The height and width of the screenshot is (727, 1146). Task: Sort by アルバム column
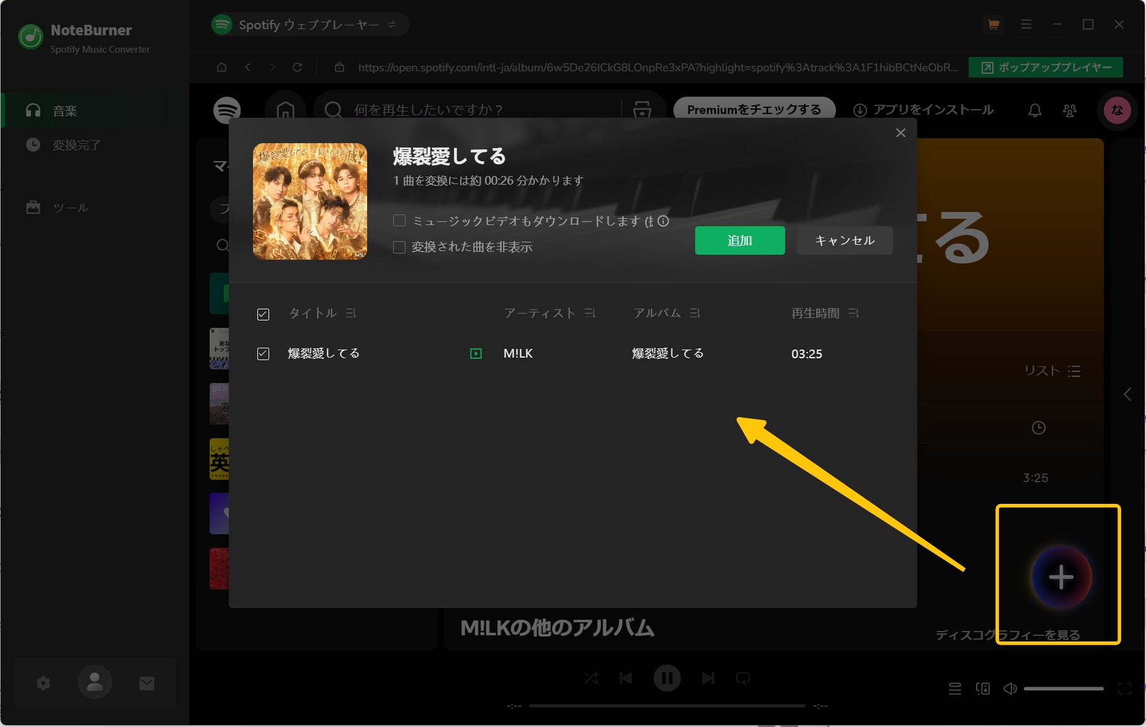click(695, 314)
